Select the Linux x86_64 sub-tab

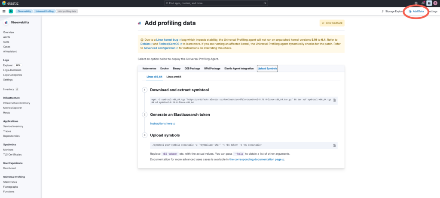(154, 76)
